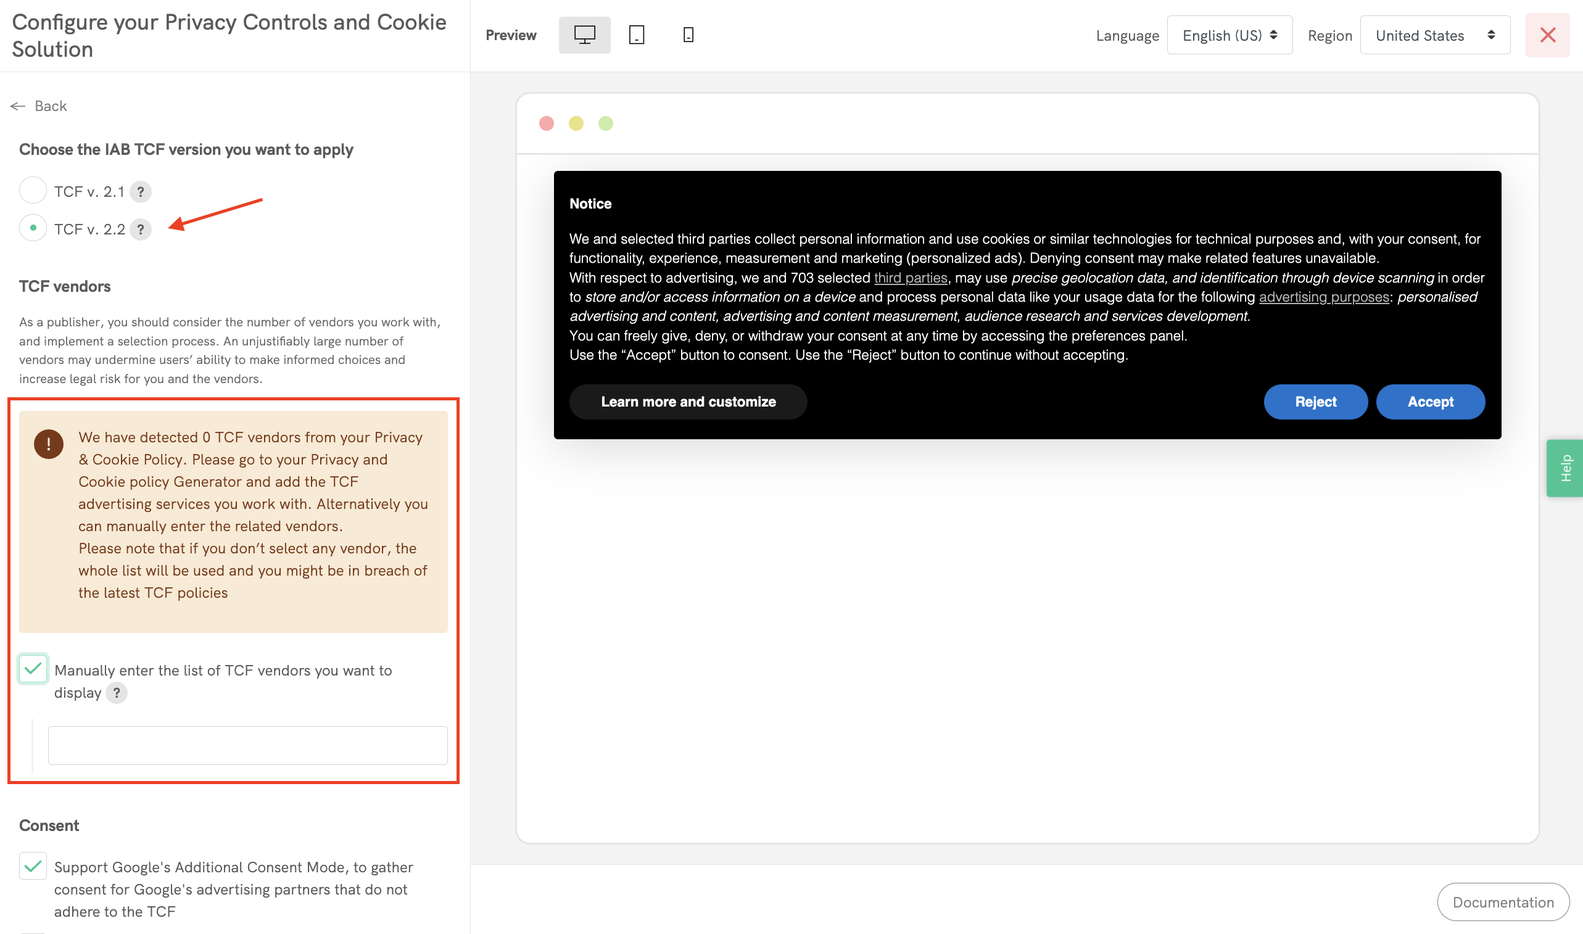Click the Reject button in notice

pos(1315,402)
